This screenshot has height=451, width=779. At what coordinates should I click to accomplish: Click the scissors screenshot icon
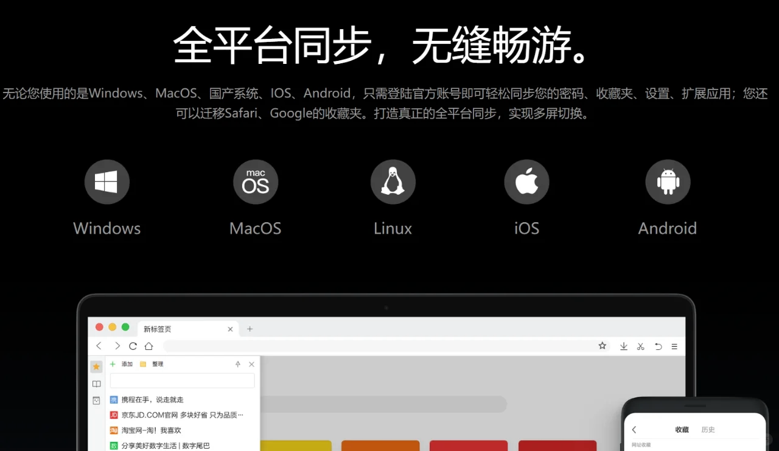(x=641, y=346)
